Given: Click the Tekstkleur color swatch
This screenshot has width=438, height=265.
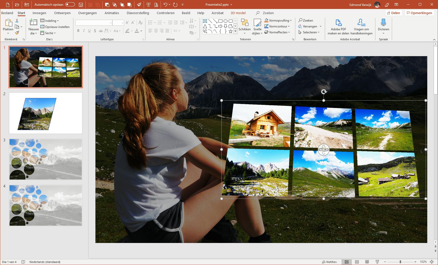Looking at the screenshot, I should point(137,31).
